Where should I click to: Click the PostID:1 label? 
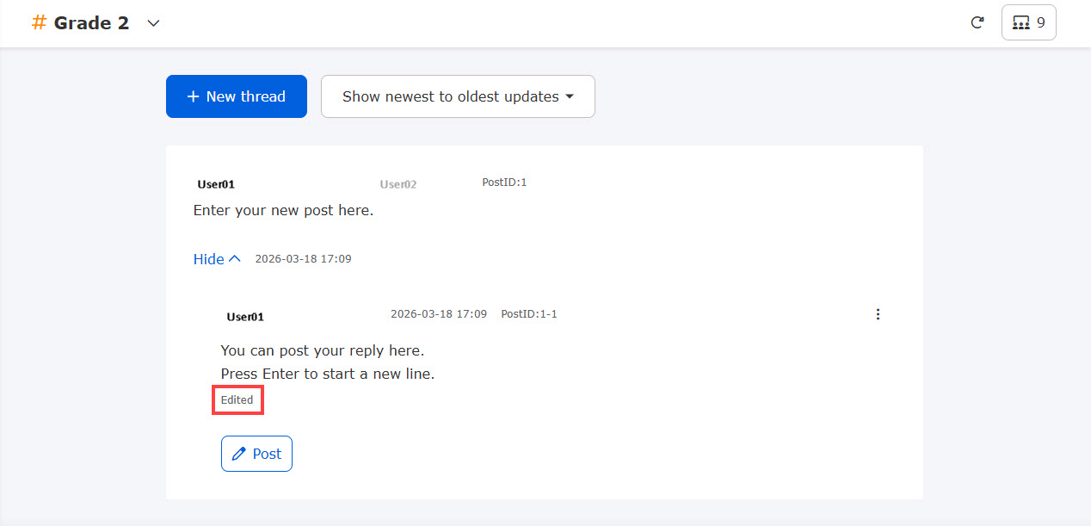[x=504, y=183]
